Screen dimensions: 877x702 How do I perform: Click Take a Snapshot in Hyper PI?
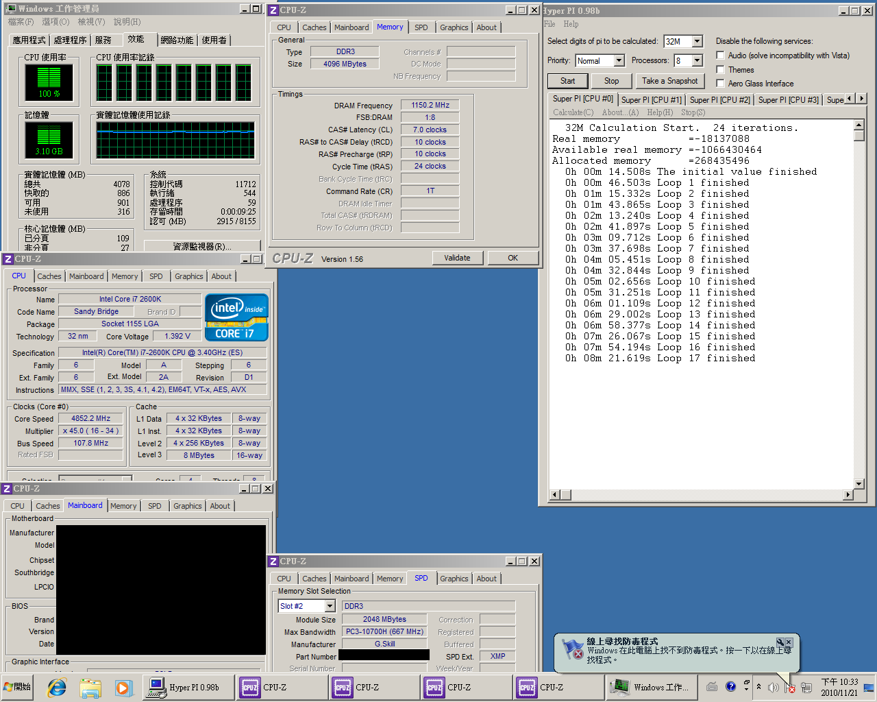click(670, 81)
